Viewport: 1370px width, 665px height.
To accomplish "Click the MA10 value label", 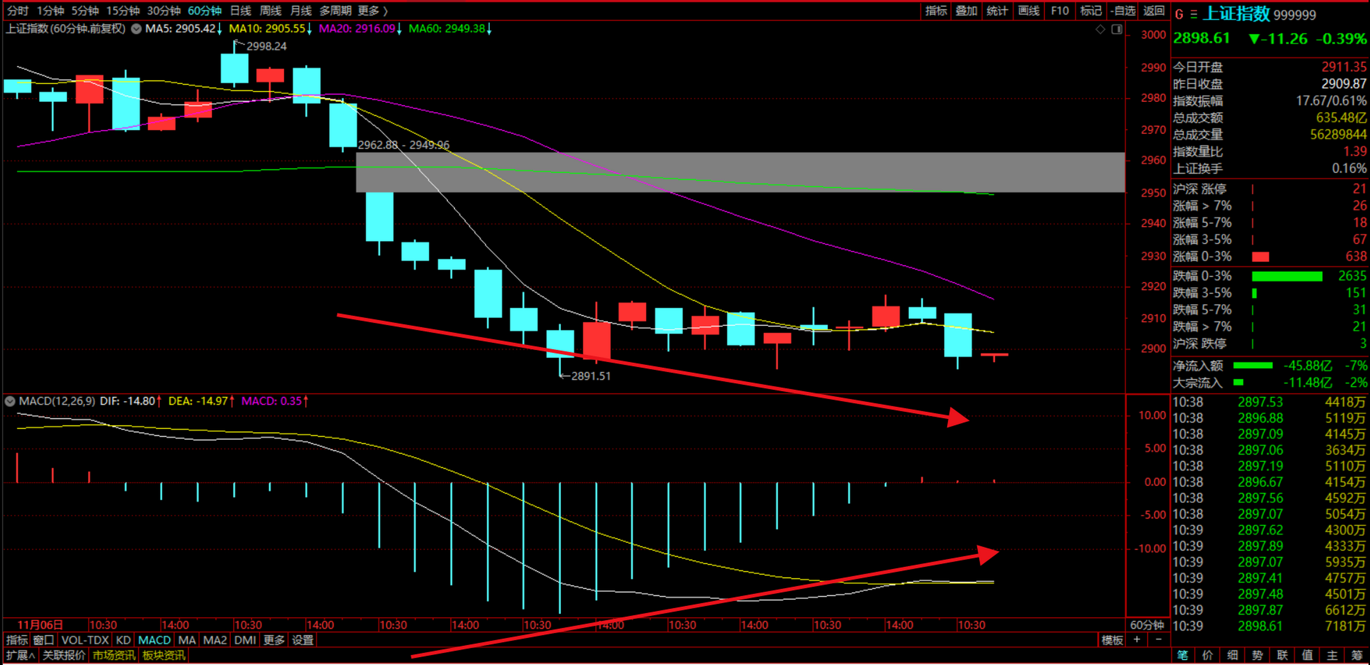I will (x=267, y=29).
